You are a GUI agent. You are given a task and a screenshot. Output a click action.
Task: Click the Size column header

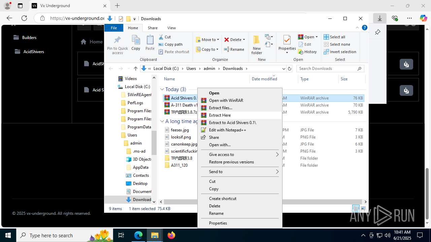click(344, 79)
